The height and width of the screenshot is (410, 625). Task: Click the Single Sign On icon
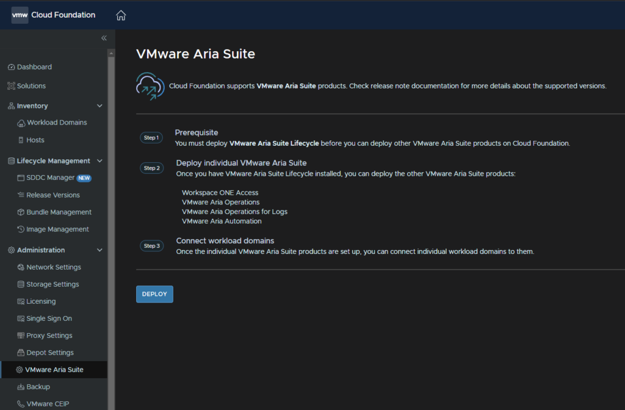coord(21,318)
